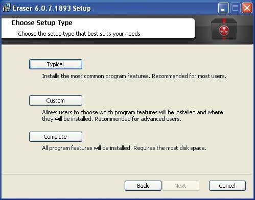The width and height of the screenshot is (255, 200).
Task: Cancel the Eraser installation
Action: point(227,186)
